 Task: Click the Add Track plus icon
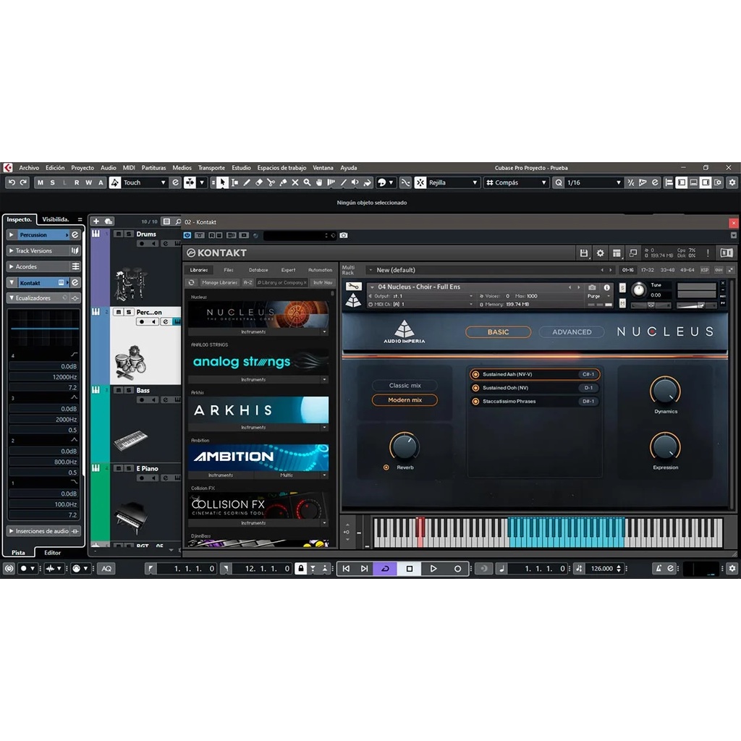[96, 221]
